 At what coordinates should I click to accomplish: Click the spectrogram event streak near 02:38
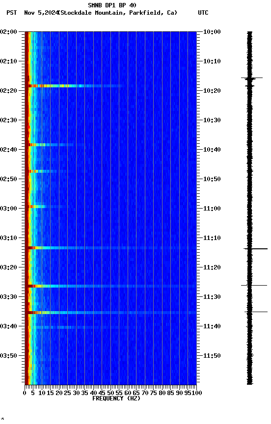click(50, 145)
